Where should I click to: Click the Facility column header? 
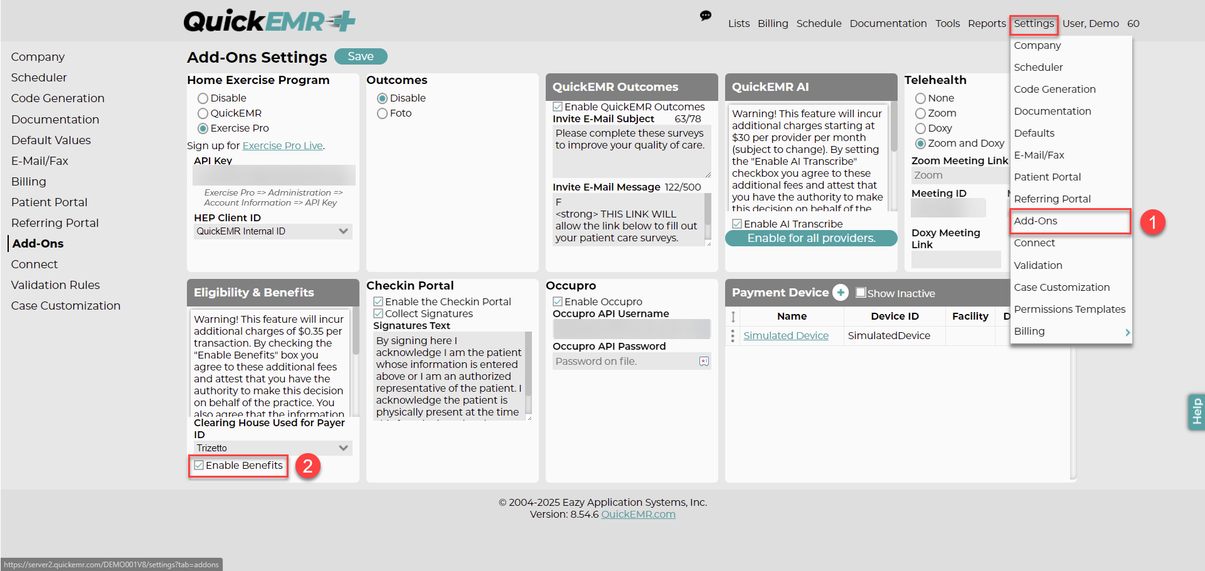click(970, 317)
